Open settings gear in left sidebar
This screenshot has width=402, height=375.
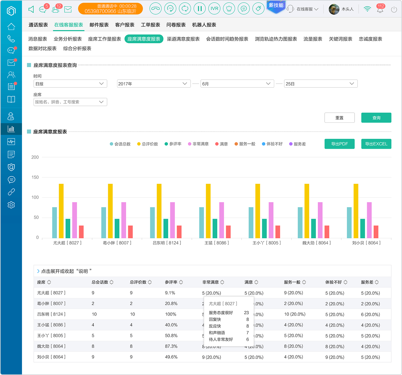[x=11, y=205]
